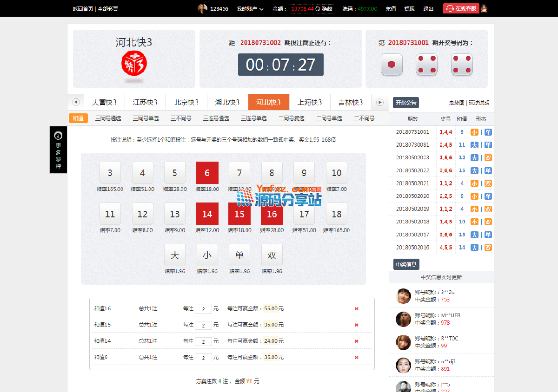558x392 pixels.
Task: Open 在线客服 live support
Action: (x=461, y=8)
